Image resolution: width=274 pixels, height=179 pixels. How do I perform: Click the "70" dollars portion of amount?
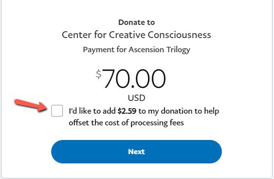tap(117, 79)
